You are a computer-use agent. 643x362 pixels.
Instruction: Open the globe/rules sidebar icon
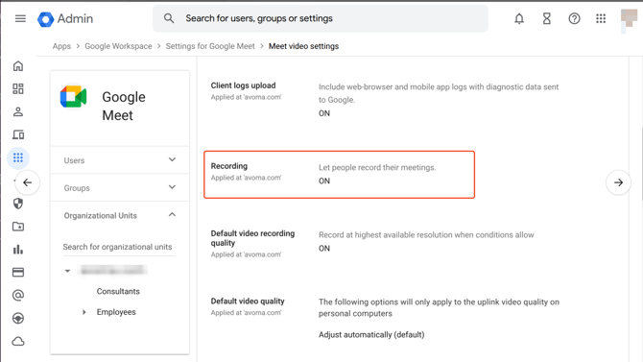[18, 318]
